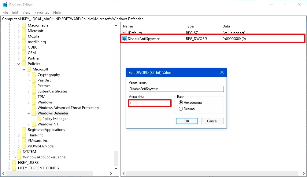Expand the Macromedia key

coord(19,25)
